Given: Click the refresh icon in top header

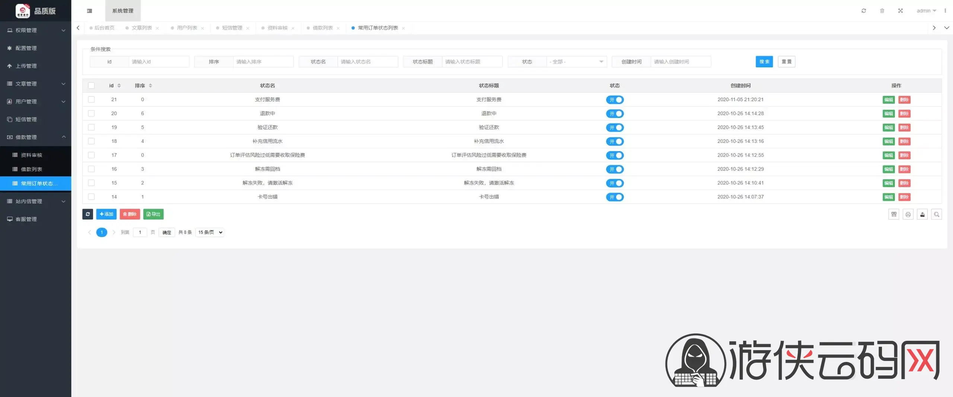Looking at the screenshot, I should pyautogui.click(x=864, y=11).
